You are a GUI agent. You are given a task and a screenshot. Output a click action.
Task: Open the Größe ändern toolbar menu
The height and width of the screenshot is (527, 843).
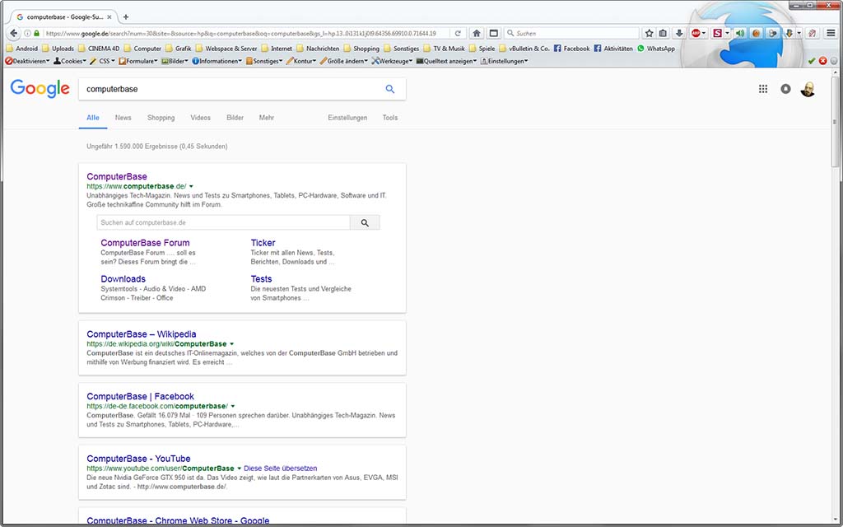pos(343,61)
